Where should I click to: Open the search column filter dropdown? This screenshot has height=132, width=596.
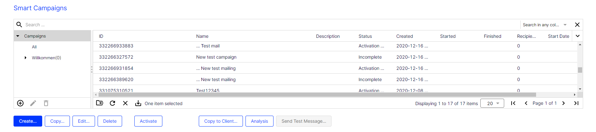(x=565, y=25)
